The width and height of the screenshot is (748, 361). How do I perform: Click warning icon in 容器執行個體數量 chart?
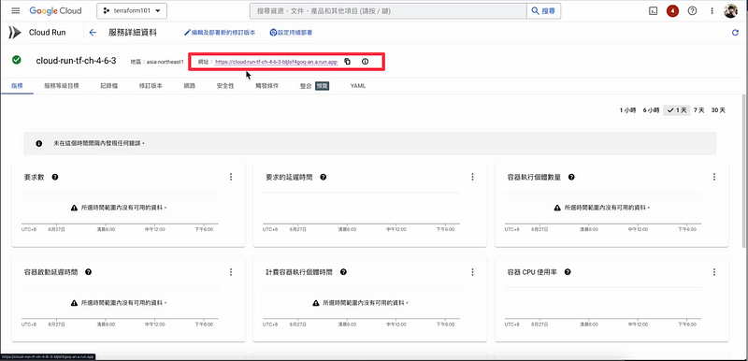click(557, 208)
